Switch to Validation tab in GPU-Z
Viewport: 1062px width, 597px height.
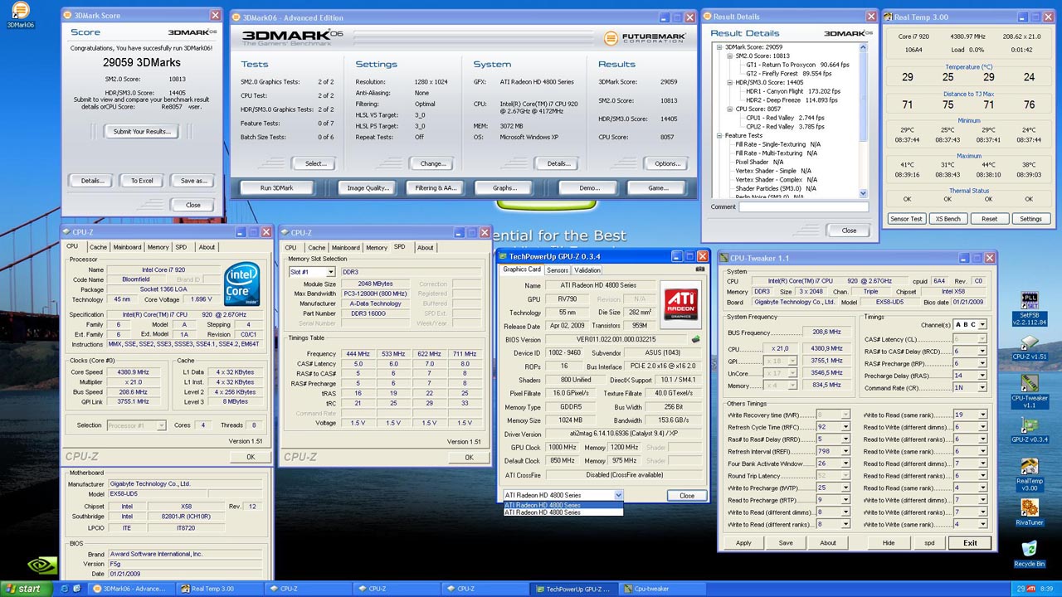coord(587,269)
